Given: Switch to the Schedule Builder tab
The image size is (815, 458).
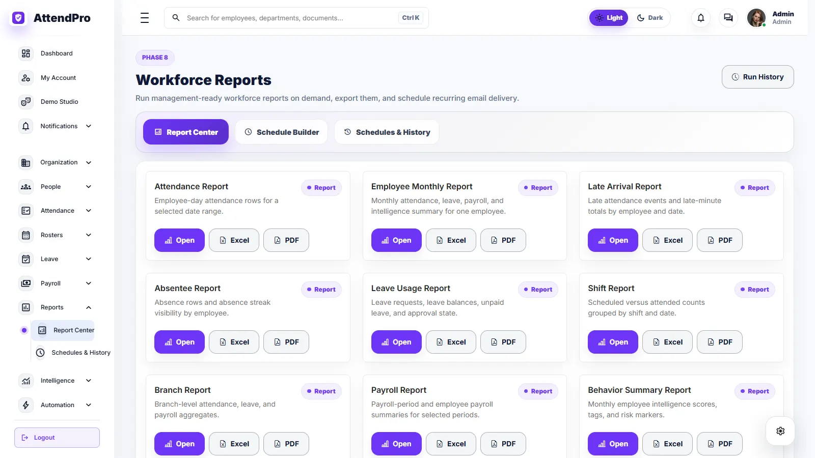Looking at the screenshot, I should click(282, 132).
